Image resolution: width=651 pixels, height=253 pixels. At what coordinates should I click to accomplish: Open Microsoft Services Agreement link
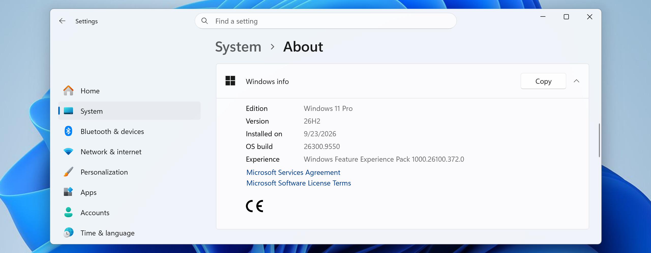pyautogui.click(x=293, y=172)
